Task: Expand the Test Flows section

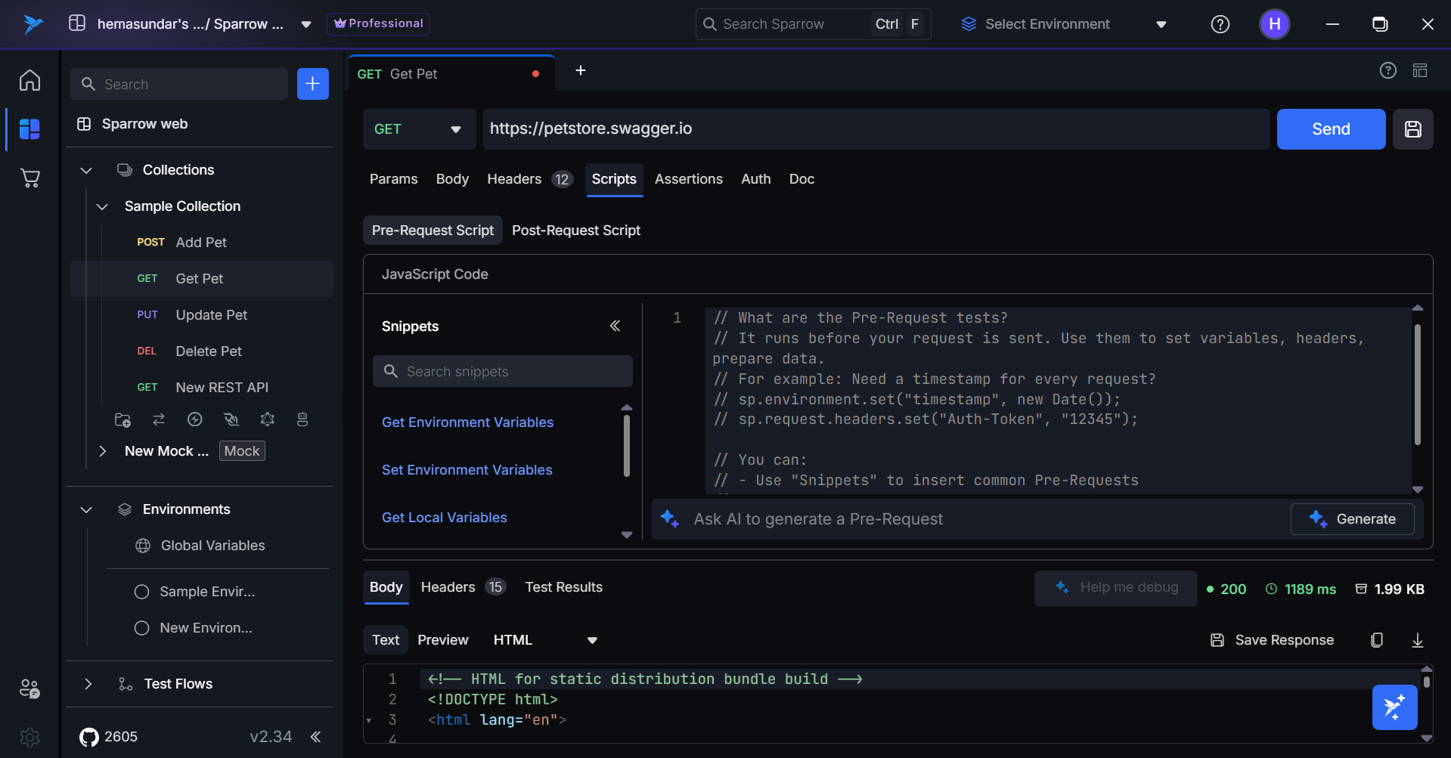Action: [88, 684]
